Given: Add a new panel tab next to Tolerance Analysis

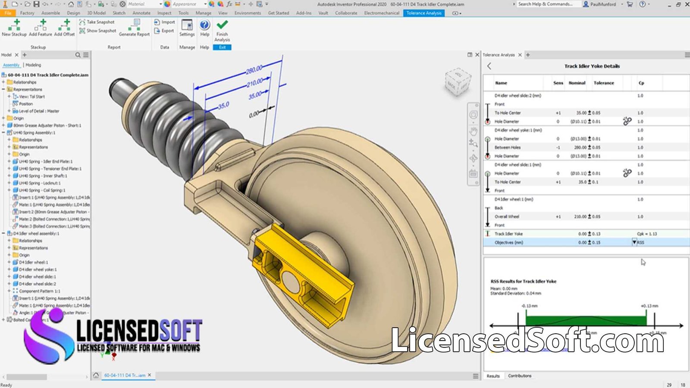Looking at the screenshot, I should 527,55.
